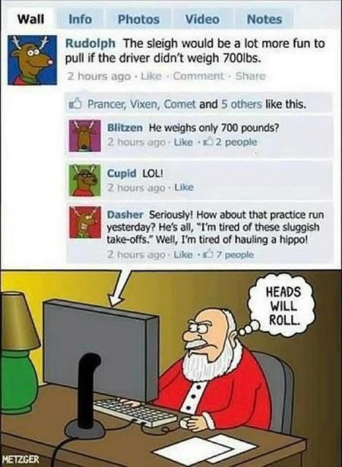Like Blitzen's 700 pounds comment
Image resolution: width=342 pixels, height=467 pixels.
click(183, 142)
